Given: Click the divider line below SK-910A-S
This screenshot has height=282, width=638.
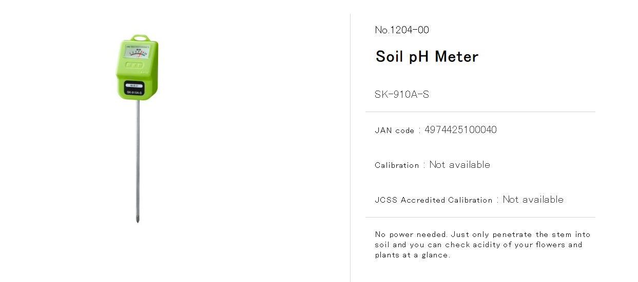Looking at the screenshot, I should [480, 112].
